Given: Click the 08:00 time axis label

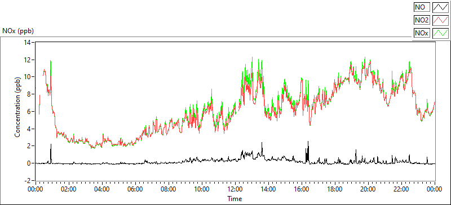Looking at the screenshot, I should [169, 189].
